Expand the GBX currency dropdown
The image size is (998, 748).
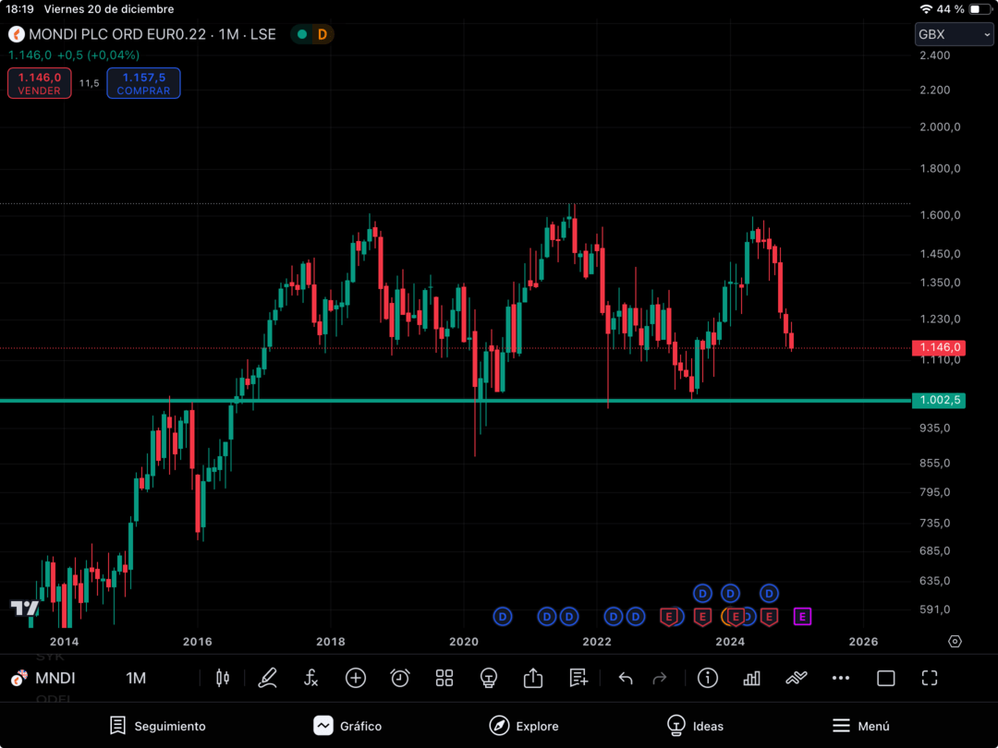coord(954,34)
